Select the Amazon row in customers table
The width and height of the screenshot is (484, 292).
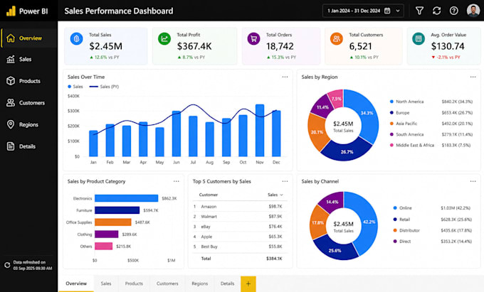(239, 206)
